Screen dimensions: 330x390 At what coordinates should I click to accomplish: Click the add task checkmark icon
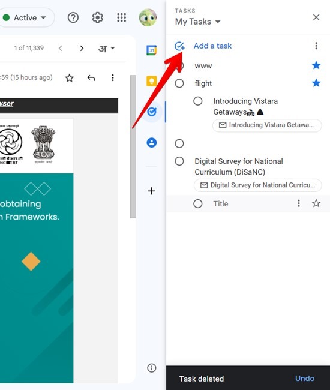coord(179,46)
